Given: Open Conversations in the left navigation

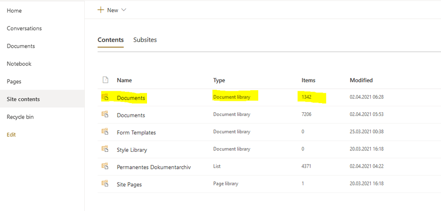Looking at the screenshot, I should 24,28.
